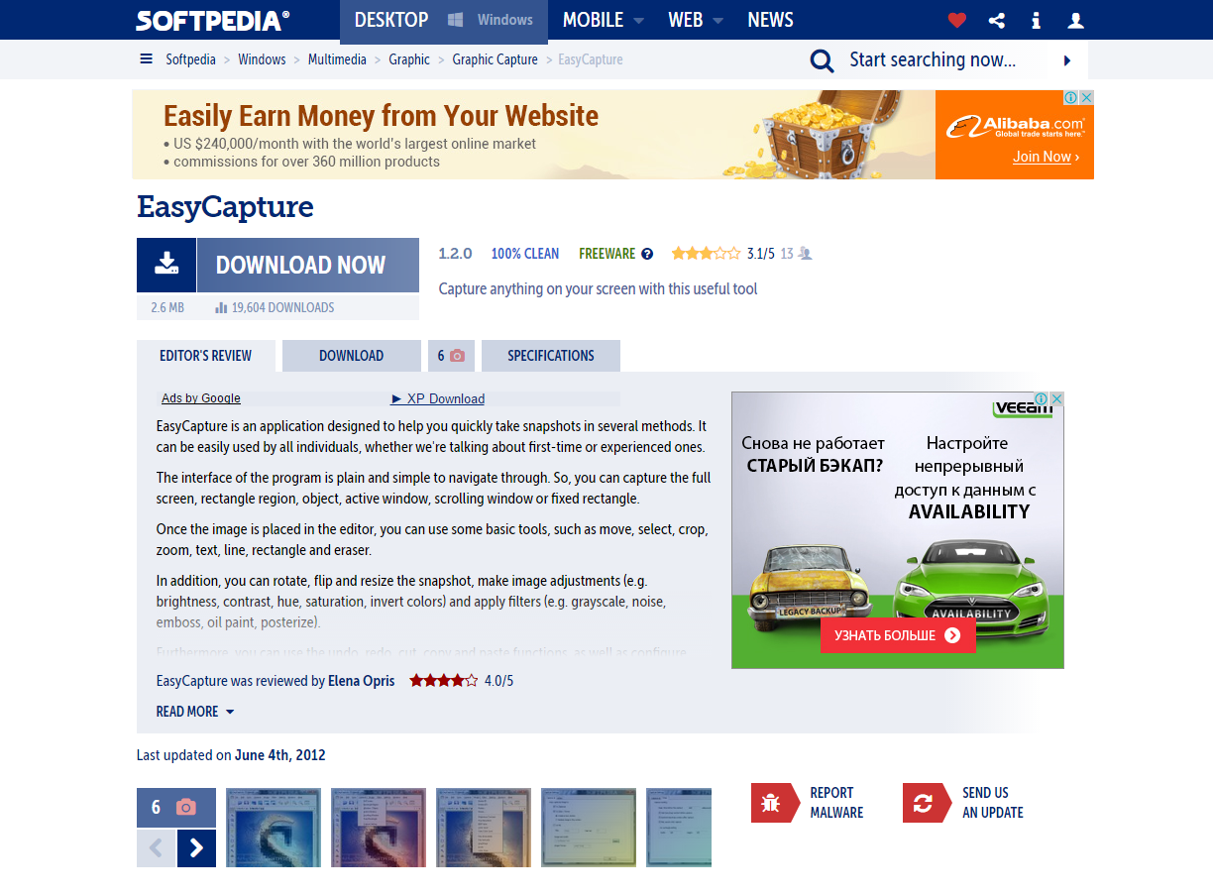Open the first screenshot thumbnail

274,828
